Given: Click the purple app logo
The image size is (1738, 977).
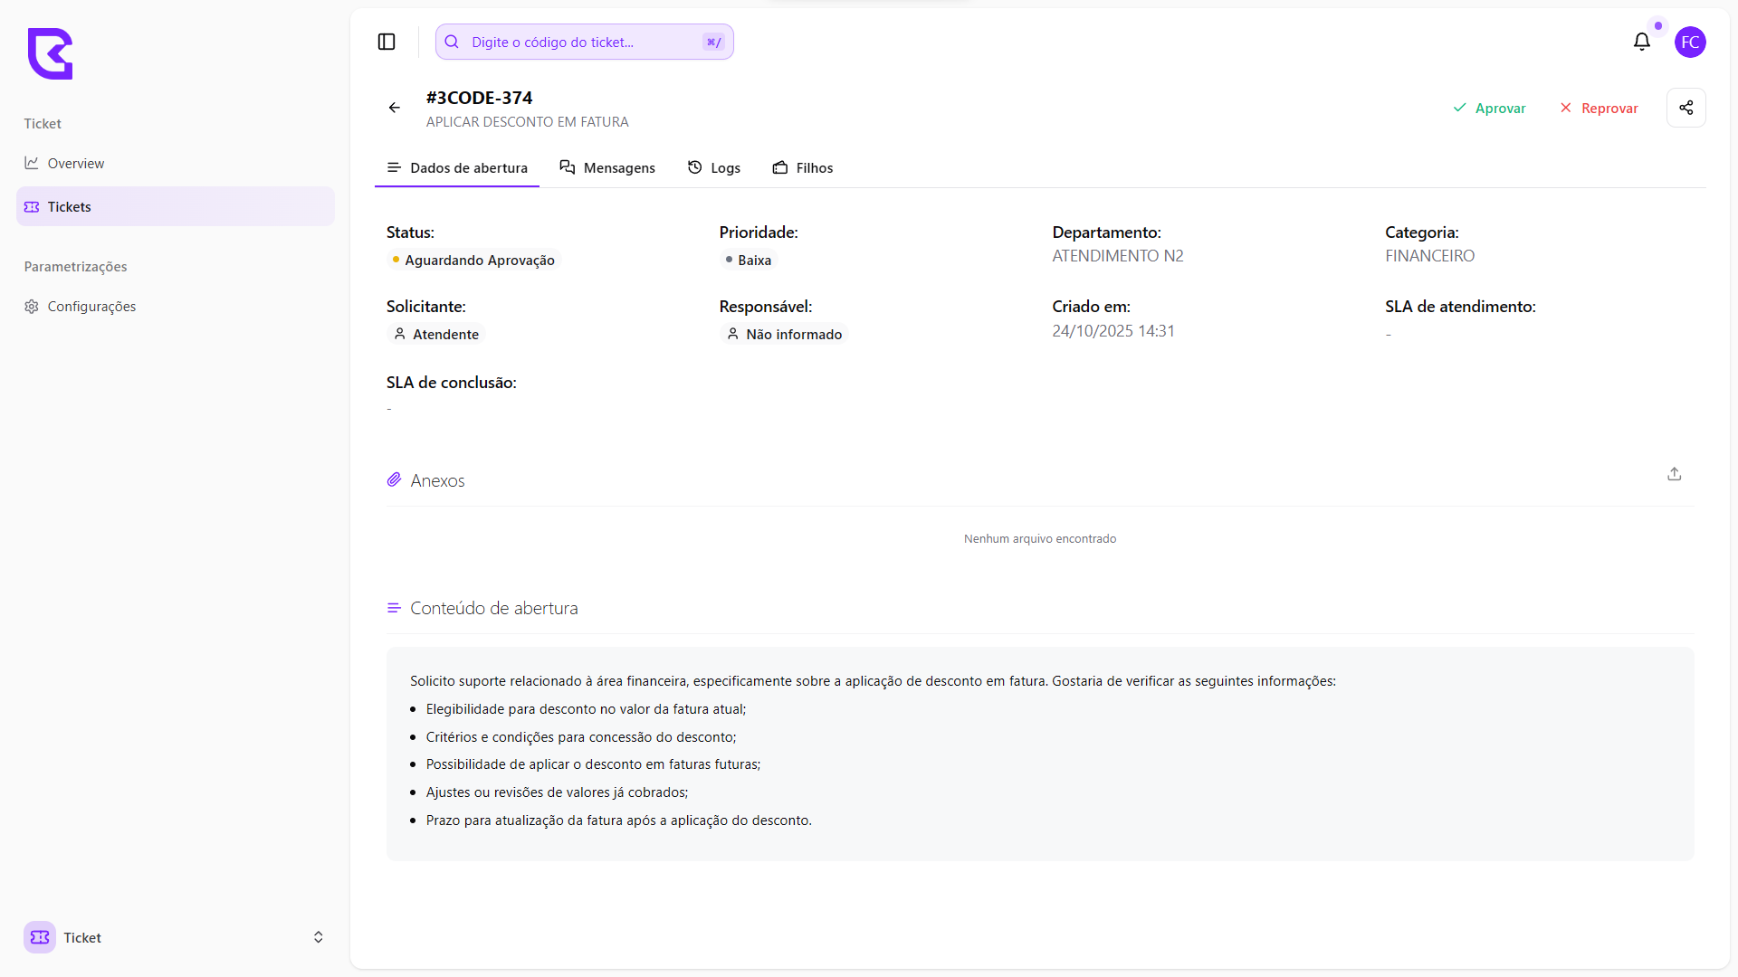Looking at the screenshot, I should pos(50,53).
